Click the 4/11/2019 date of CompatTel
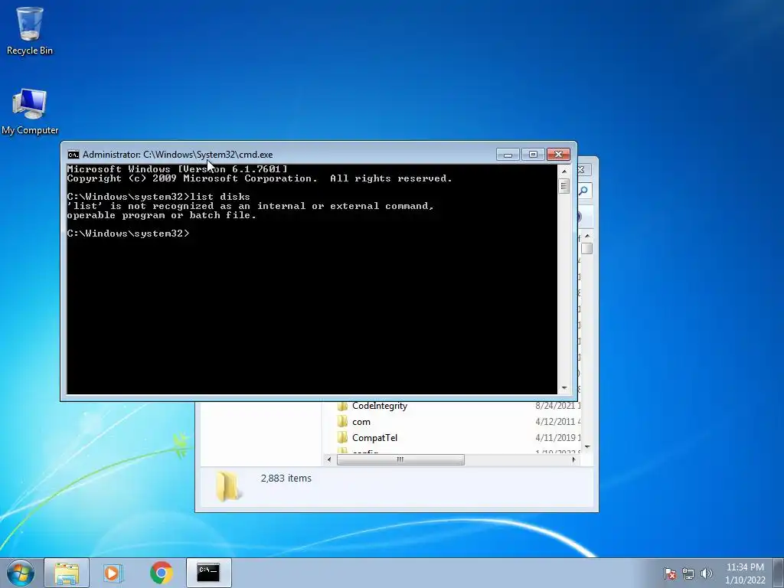The width and height of the screenshot is (784, 588). point(557,438)
